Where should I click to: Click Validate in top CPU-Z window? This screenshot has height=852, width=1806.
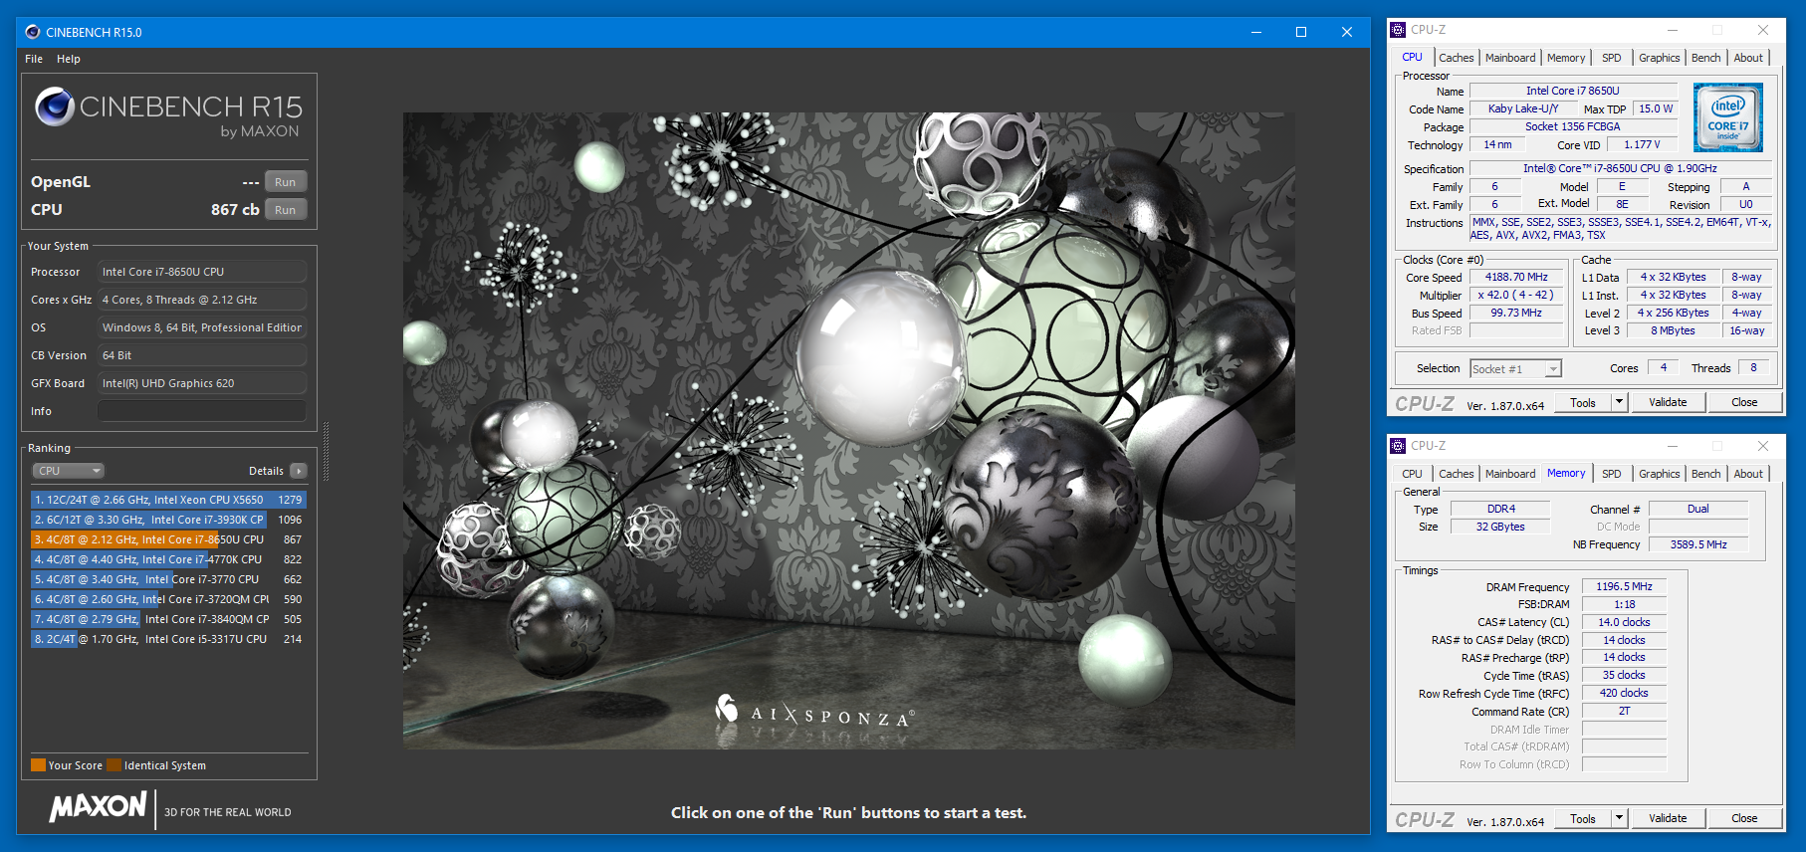tap(1668, 403)
